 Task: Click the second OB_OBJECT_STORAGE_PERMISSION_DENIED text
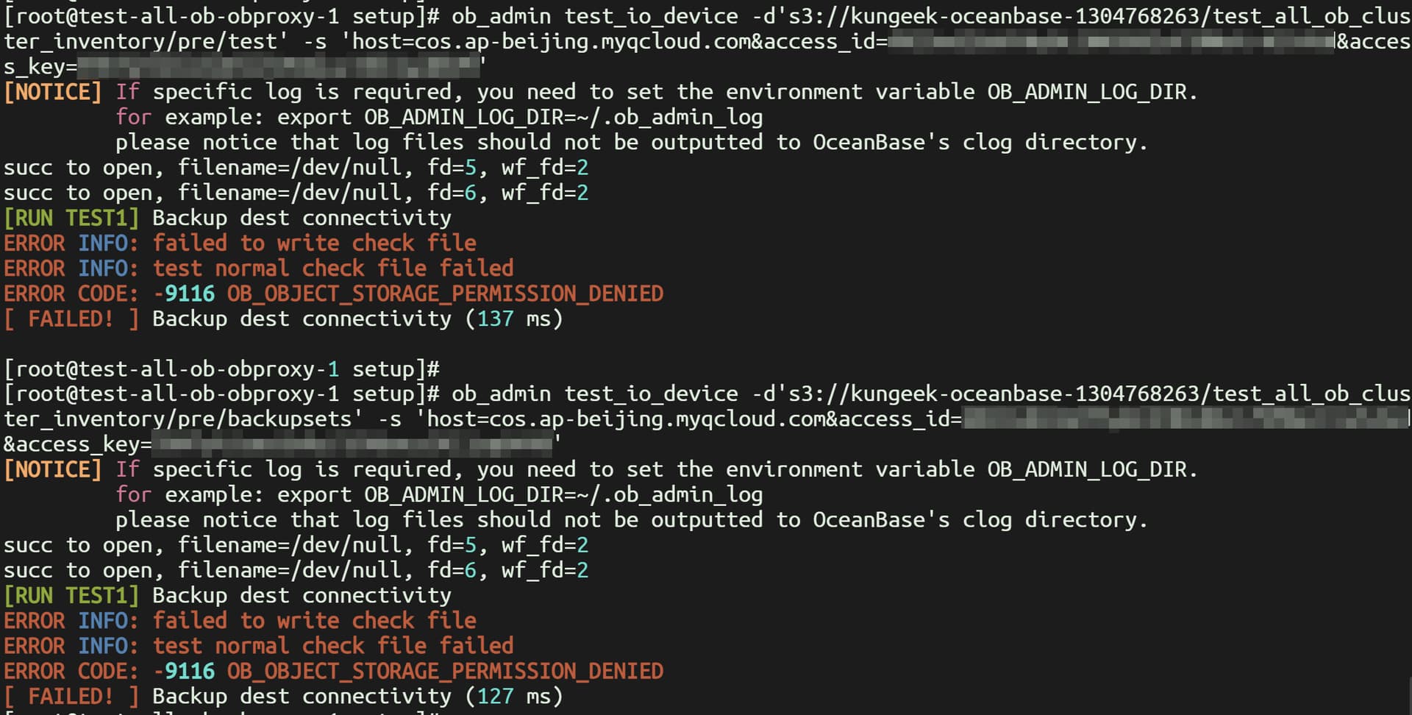click(x=445, y=672)
